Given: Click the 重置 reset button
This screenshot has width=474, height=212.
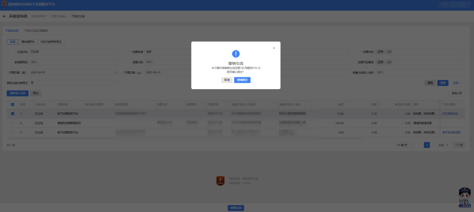Looking at the screenshot, I should [430, 83].
